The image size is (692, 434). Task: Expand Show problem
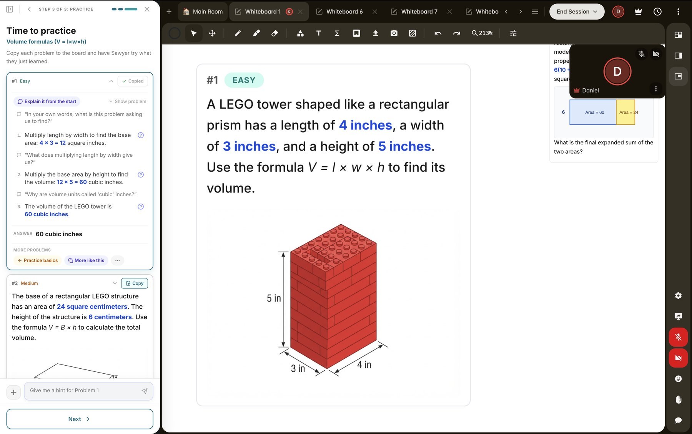point(127,101)
